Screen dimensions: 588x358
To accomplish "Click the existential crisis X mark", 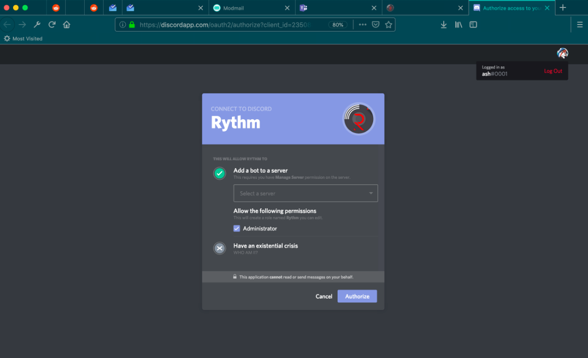I will pyautogui.click(x=219, y=248).
